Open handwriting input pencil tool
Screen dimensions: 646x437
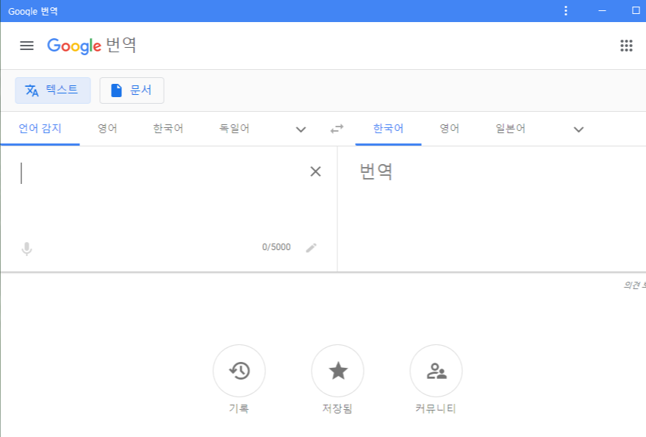coord(311,247)
